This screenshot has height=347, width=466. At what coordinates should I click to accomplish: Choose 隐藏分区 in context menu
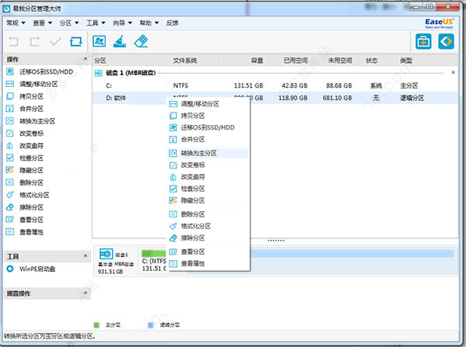tap(208, 200)
